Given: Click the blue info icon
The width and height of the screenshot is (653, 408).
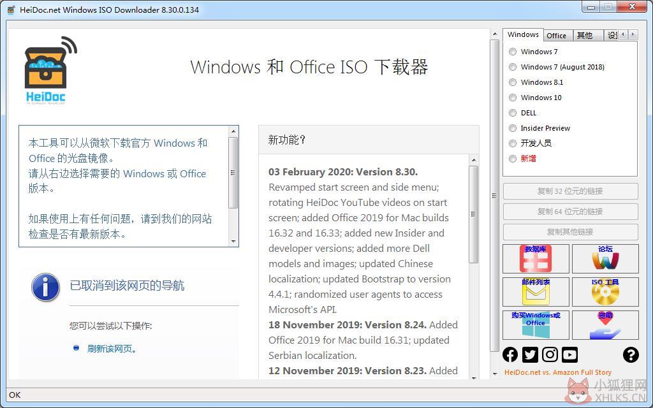Looking at the screenshot, I should 45,287.
